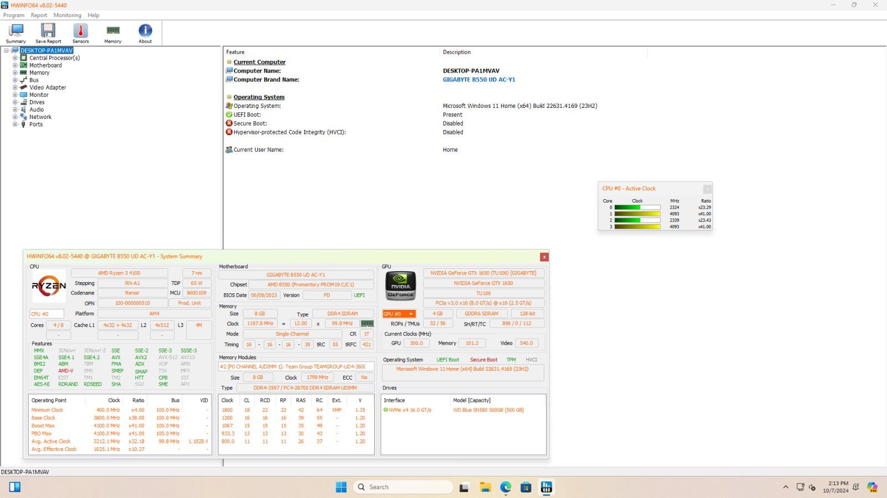Viewport: 887px width, 498px height.
Task: Click the Avg. Active Clock operating point row
Action: [120, 442]
